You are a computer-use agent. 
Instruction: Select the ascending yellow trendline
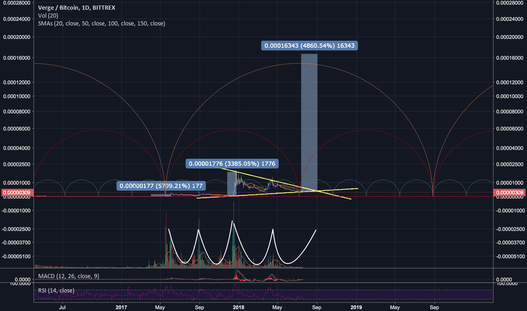coord(277,193)
